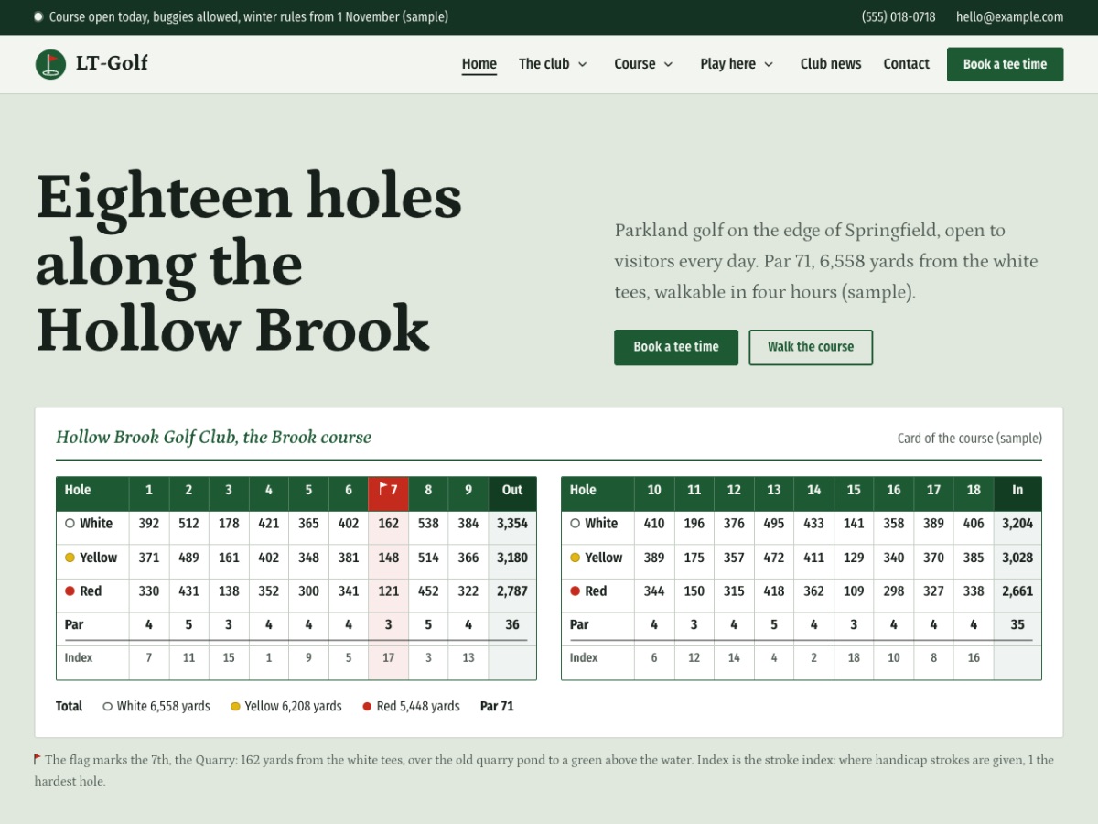The width and height of the screenshot is (1098, 824).
Task: Click the yellow tee dot beside 'Yellow 6,208 yards'
Action: 235,707
